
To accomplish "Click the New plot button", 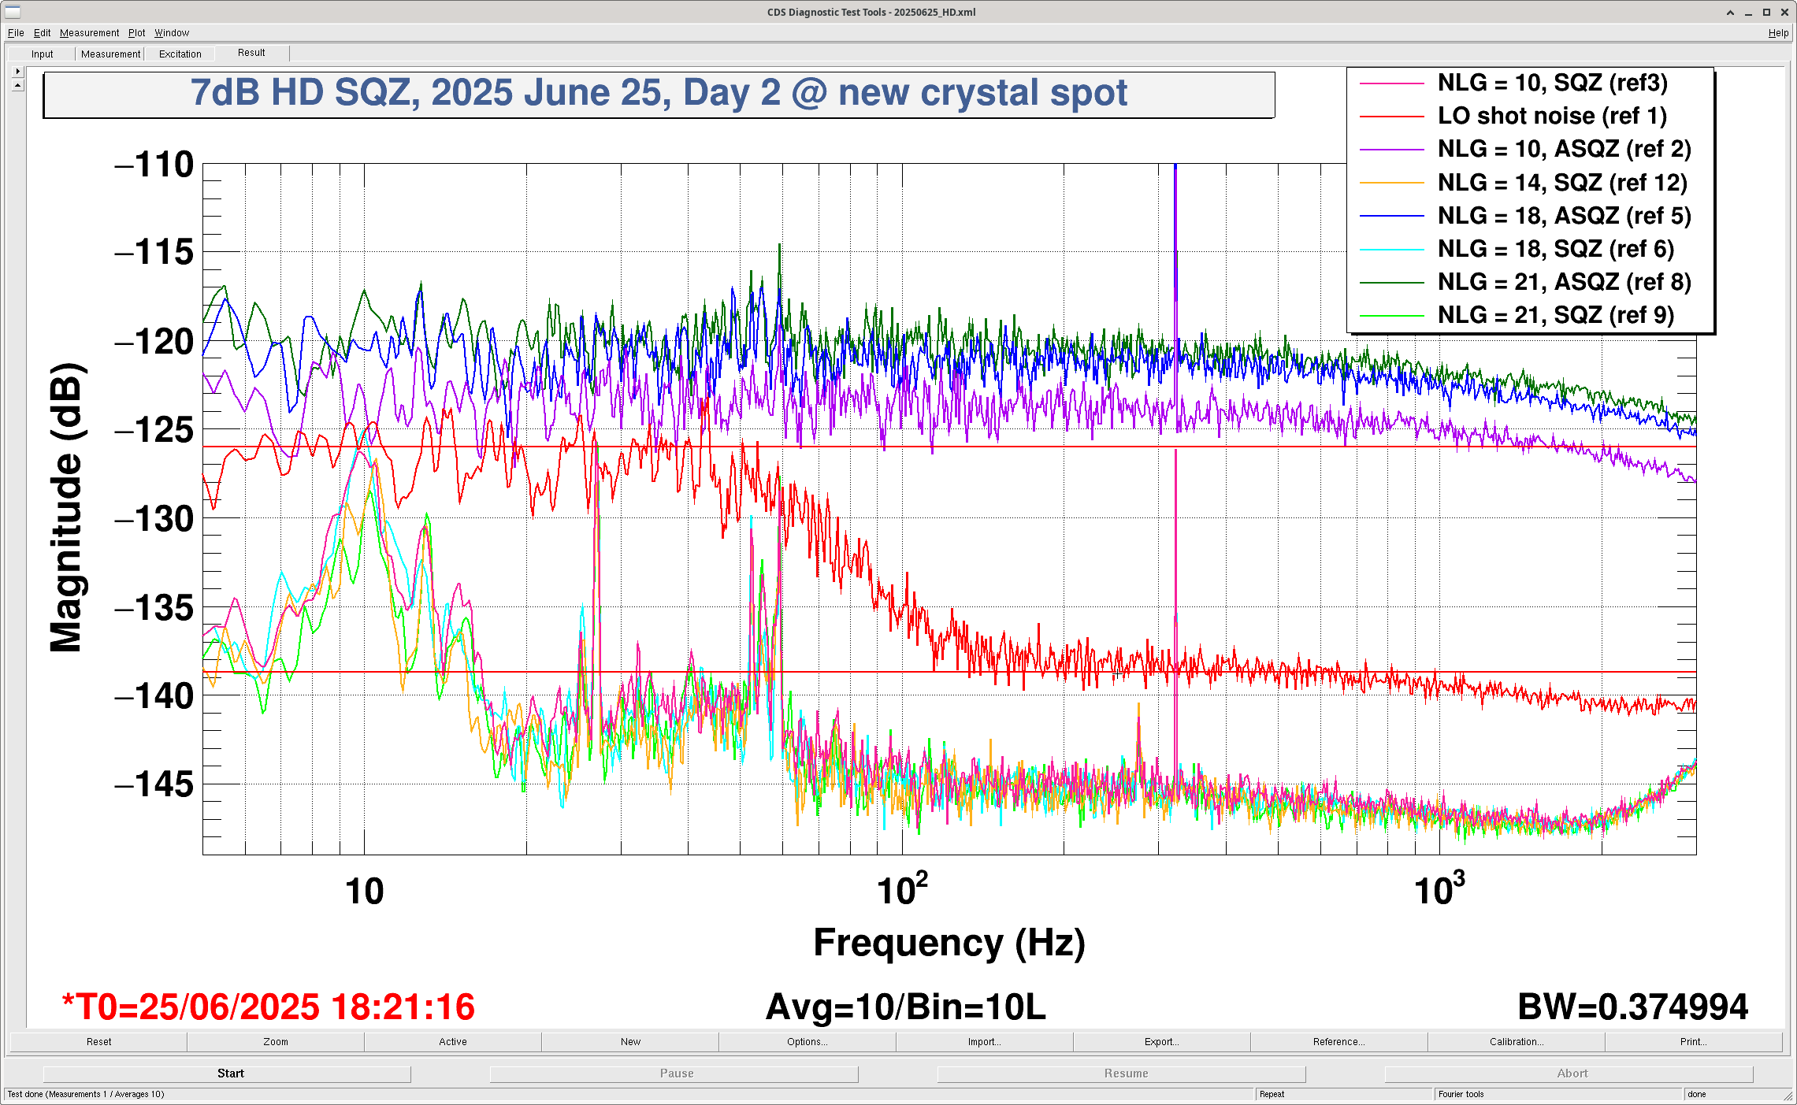I will pyautogui.click(x=630, y=1041).
